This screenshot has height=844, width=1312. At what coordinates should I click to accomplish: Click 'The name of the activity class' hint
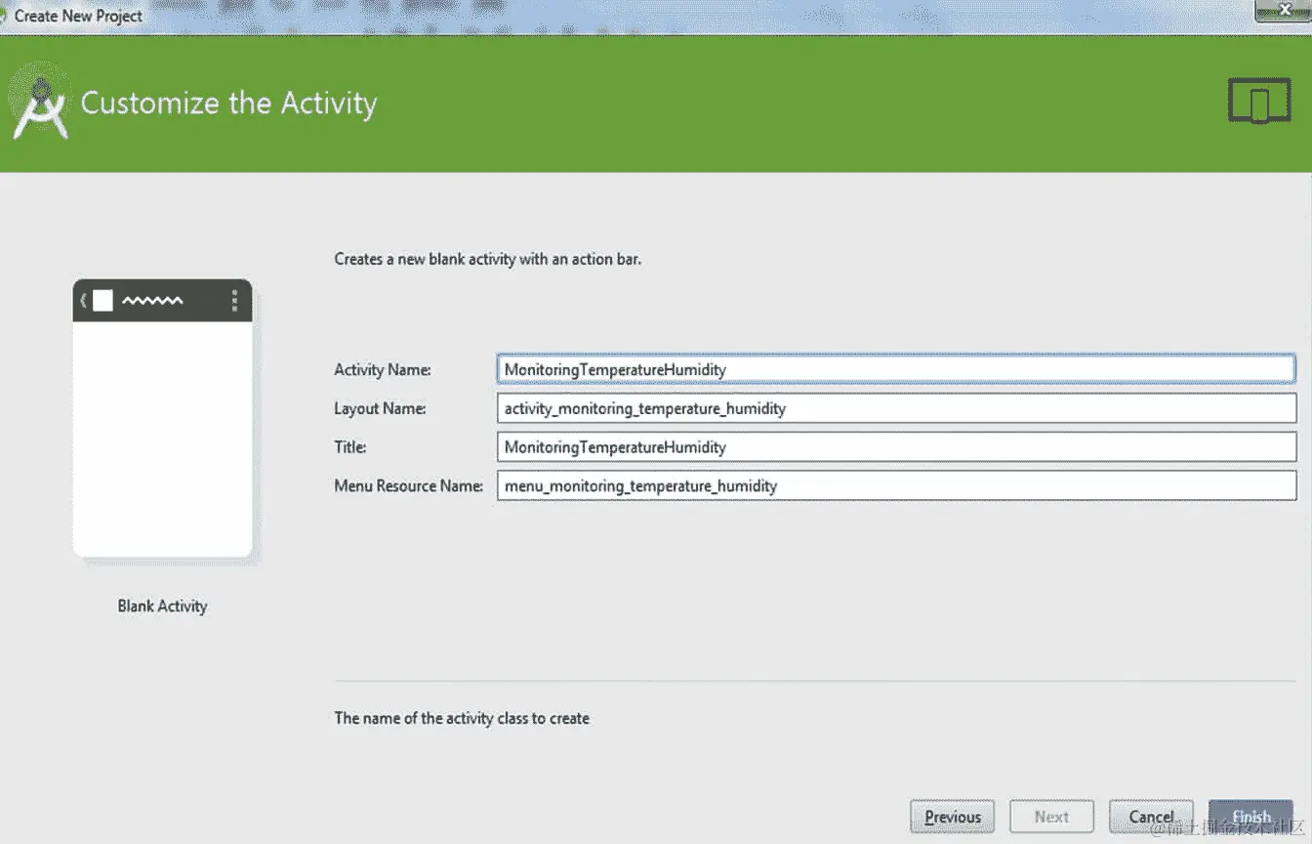(x=462, y=718)
